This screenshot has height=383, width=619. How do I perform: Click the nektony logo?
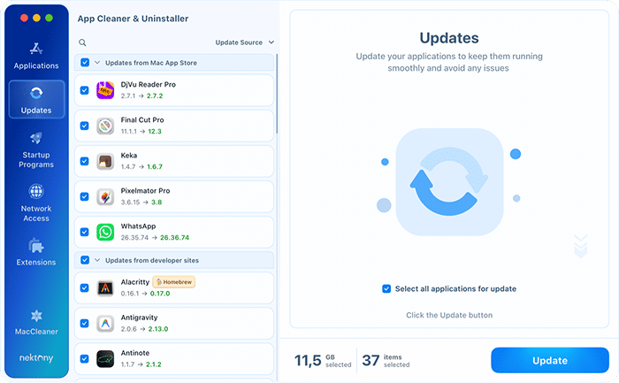pos(36,357)
